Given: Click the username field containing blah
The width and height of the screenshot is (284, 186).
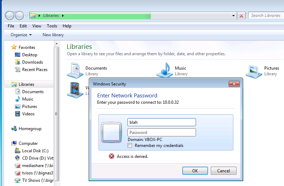Looking at the screenshot, I should point(162,122).
